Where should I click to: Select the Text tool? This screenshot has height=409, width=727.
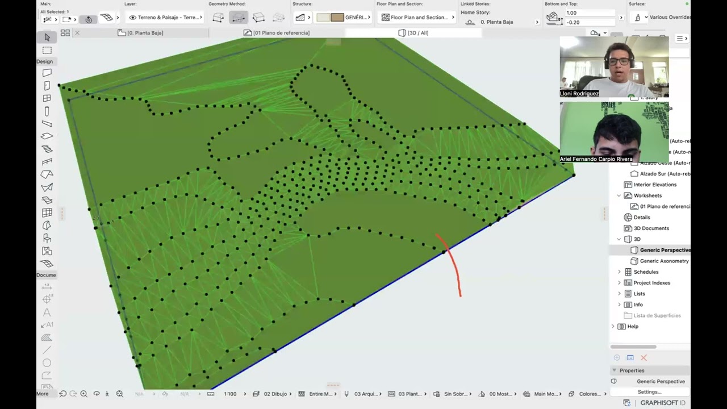pyautogui.click(x=47, y=312)
